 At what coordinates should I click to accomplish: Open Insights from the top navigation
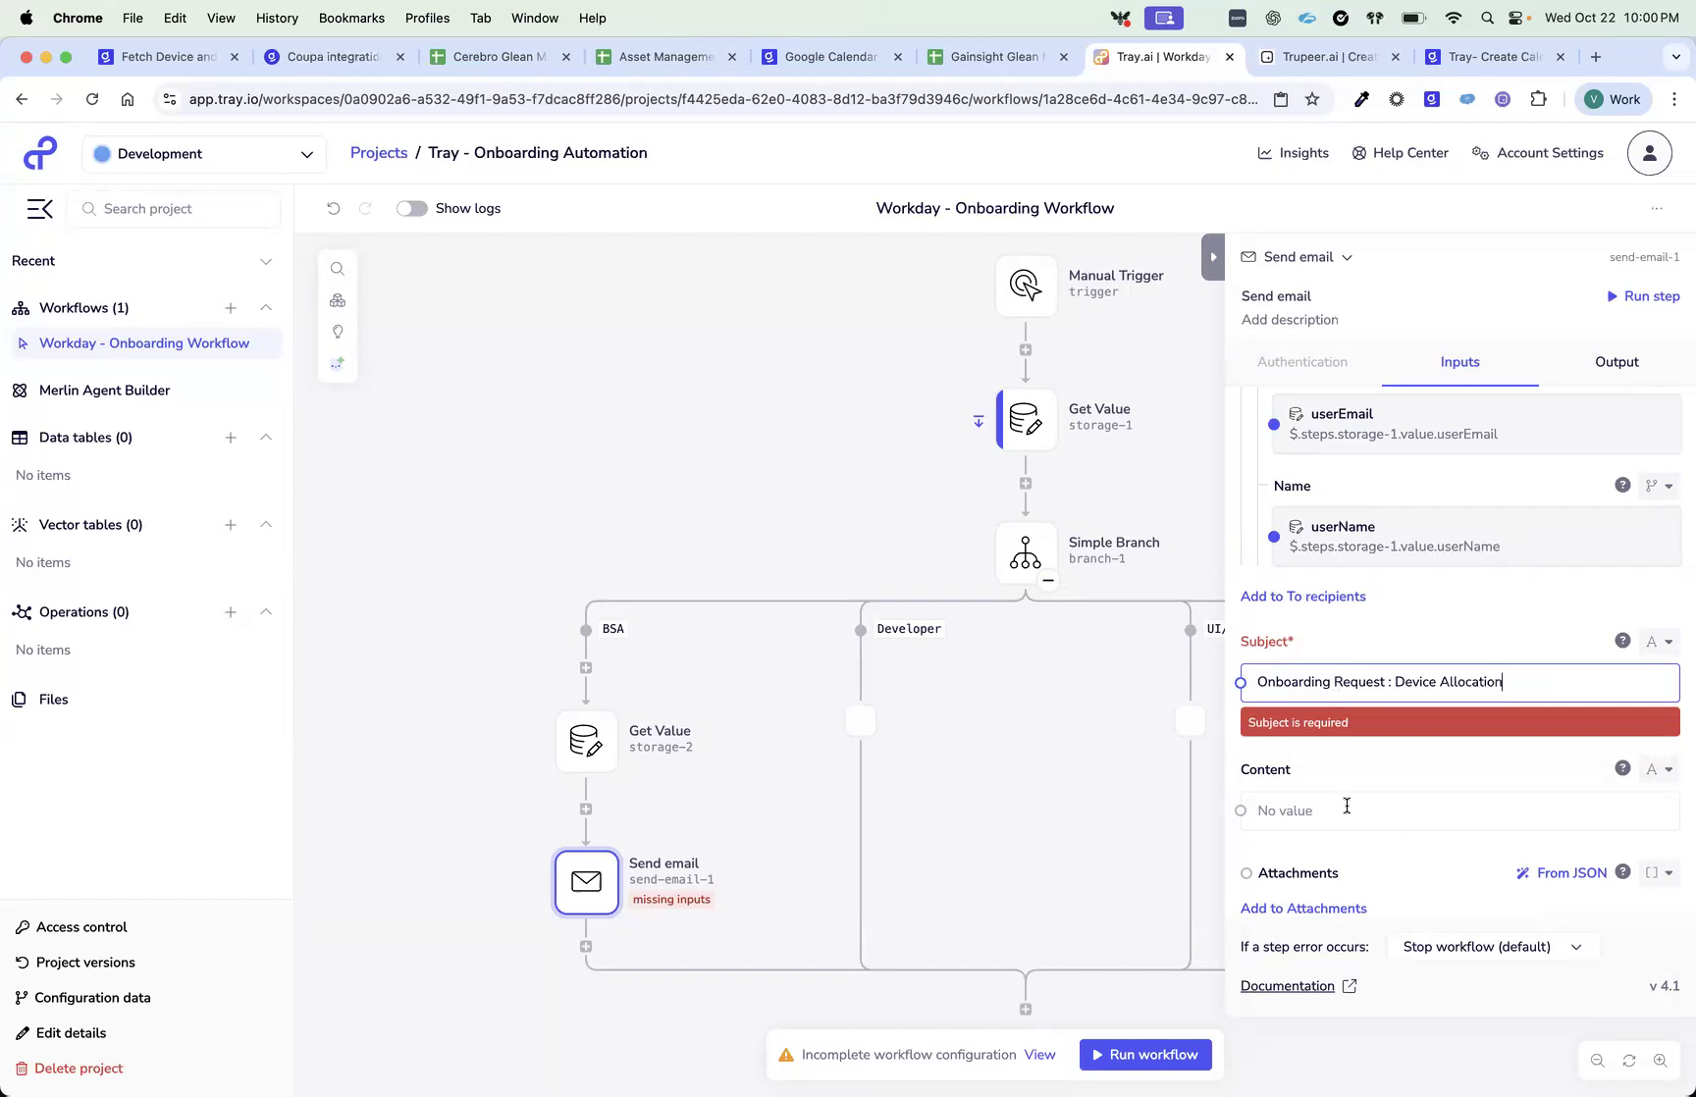(1293, 153)
